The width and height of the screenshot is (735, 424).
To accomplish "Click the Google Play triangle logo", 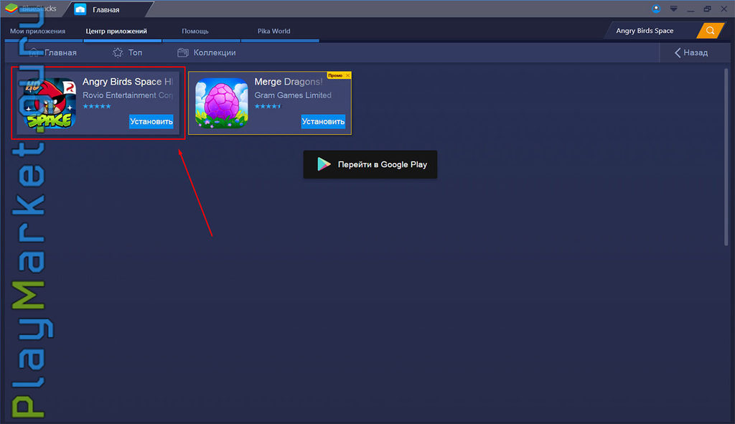I will pyautogui.click(x=324, y=164).
